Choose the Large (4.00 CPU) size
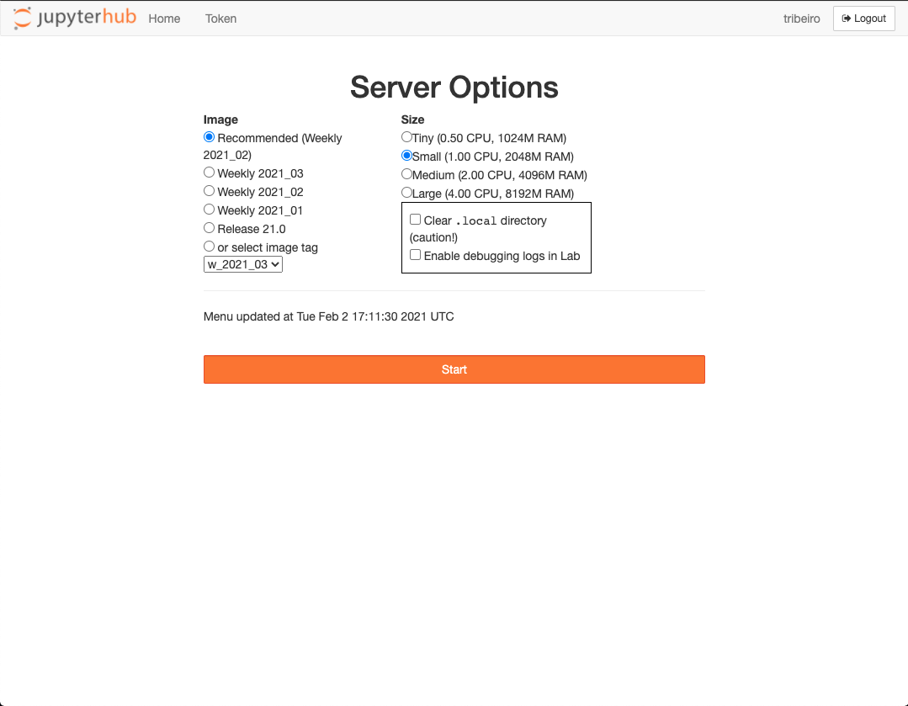The height and width of the screenshot is (706, 908). pyautogui.click(x=406, y=192)
